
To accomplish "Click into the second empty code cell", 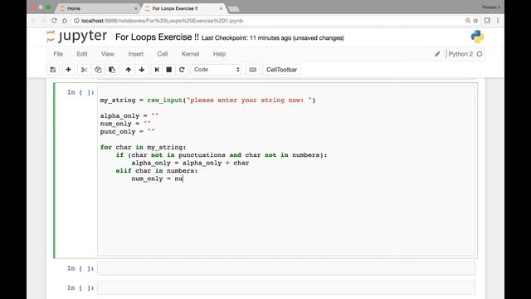I will [x=286, y=268].
